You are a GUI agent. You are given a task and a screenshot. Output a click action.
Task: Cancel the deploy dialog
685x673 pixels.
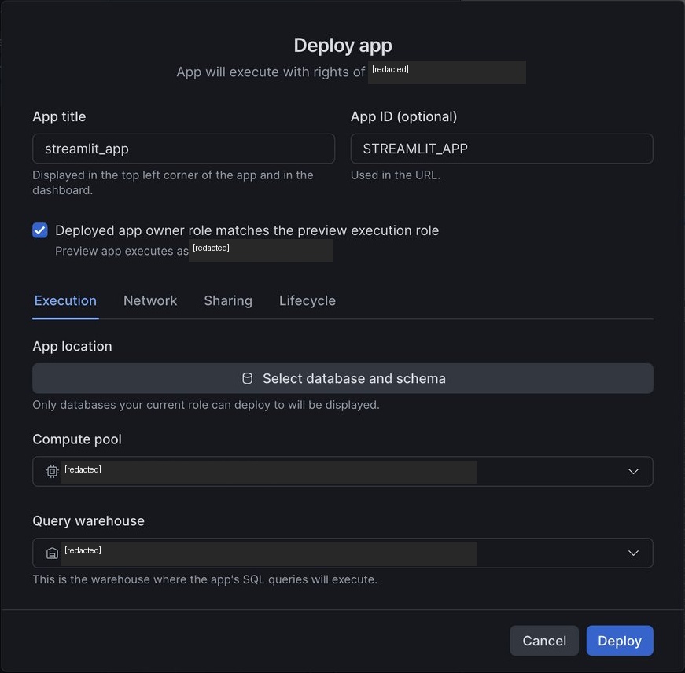pyautogui.click(x=544, y=641)
